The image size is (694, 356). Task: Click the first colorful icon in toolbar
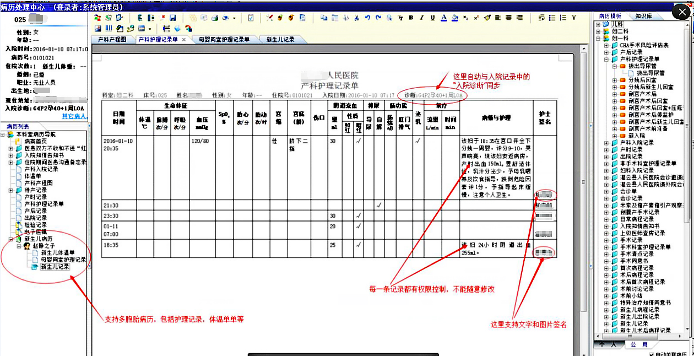pos(97,18)
